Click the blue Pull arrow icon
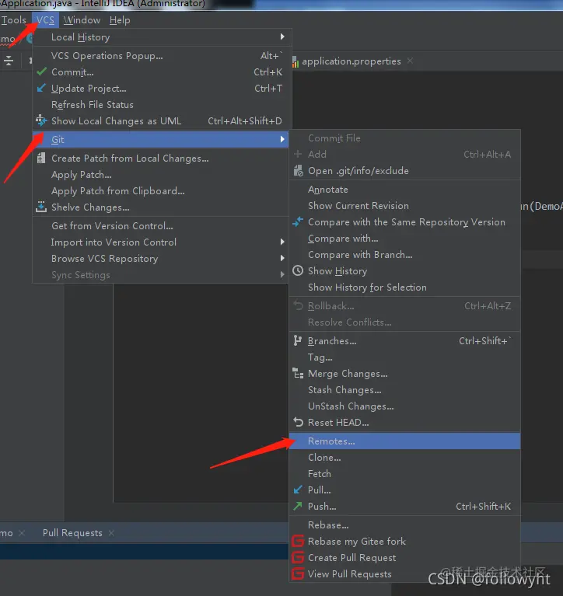This screenshot has height=596, width=563. click(298, 490)
